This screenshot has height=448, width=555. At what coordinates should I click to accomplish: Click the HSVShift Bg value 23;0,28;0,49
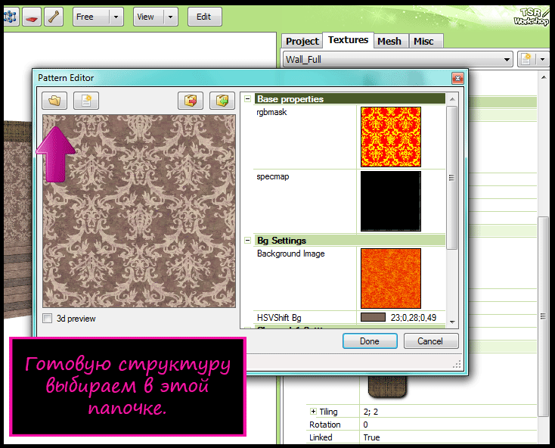pos(414,318)
